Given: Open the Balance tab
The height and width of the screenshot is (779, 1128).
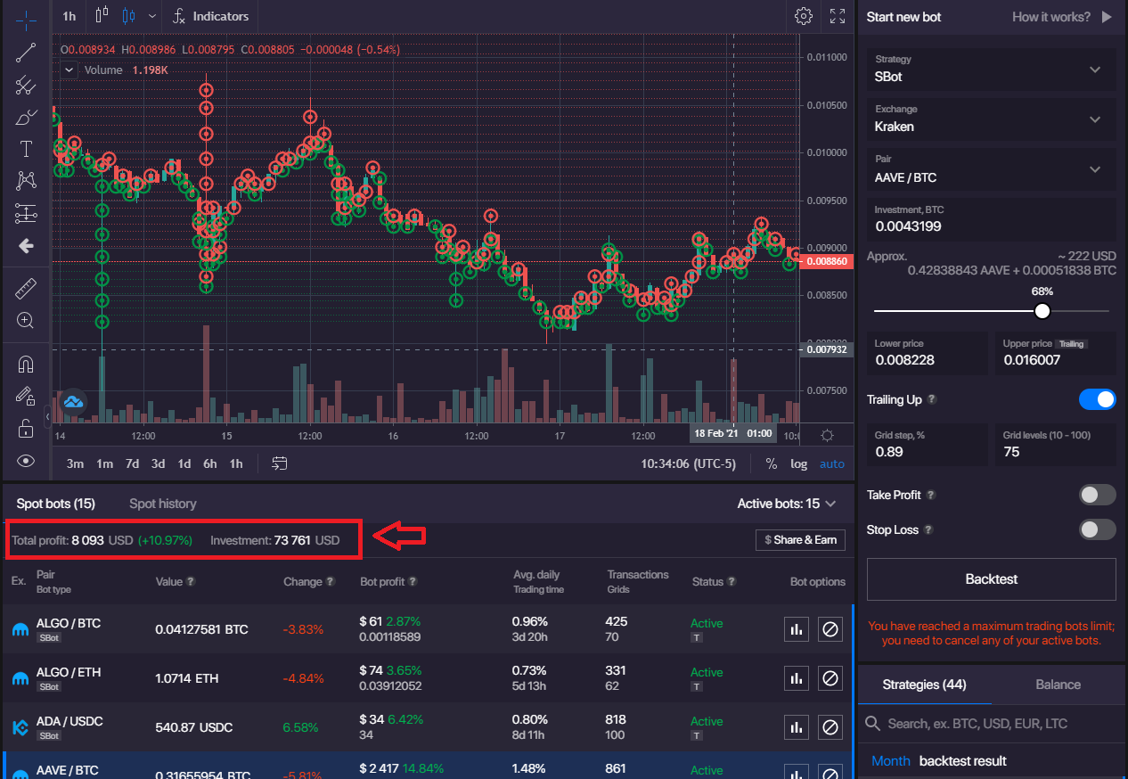Looking at the screenshot, I should [x=1059, y=685].
